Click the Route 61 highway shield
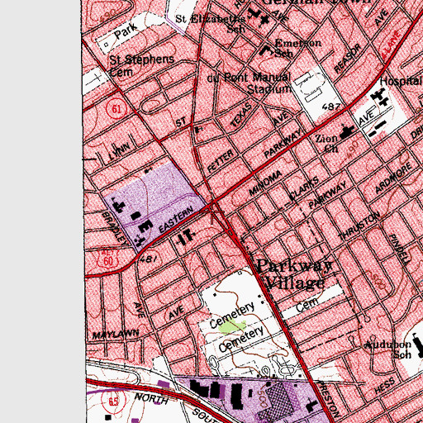The image size is (423, 423). tap(116, 109)
